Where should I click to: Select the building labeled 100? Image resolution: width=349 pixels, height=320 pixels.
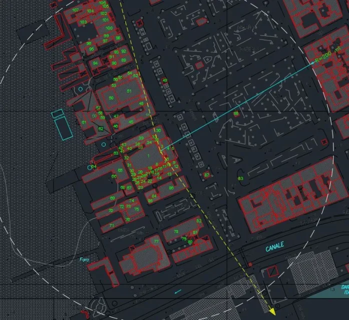coord(110,28)
